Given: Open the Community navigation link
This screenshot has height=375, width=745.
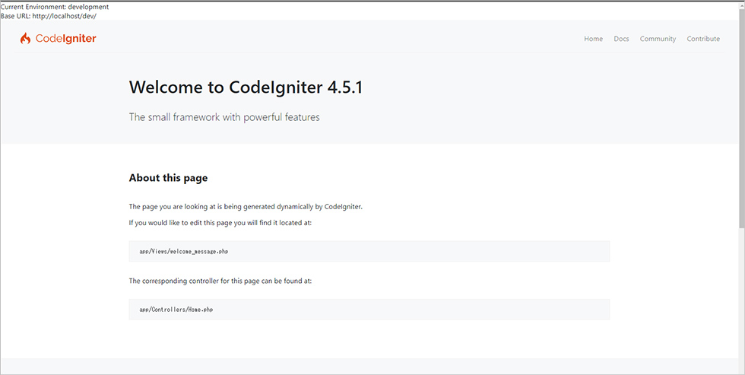Looking at the screenshot, I should click(x=658, y=39).
